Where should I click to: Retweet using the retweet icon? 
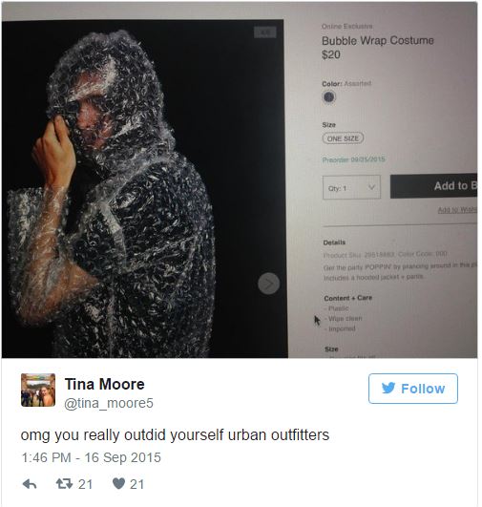click(64, 484)
